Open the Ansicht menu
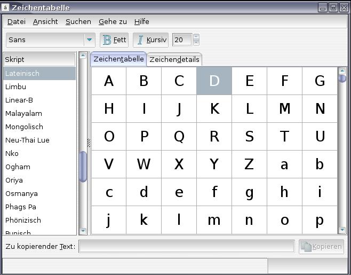Viewport: 351px width, 275px height. tap(45, 21)
